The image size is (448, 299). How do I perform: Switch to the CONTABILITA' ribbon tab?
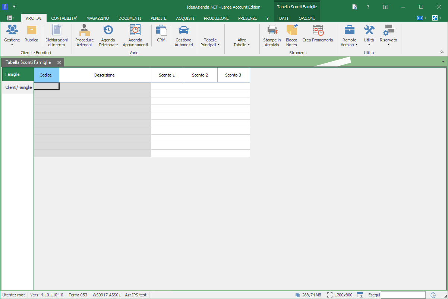[64, 18]
